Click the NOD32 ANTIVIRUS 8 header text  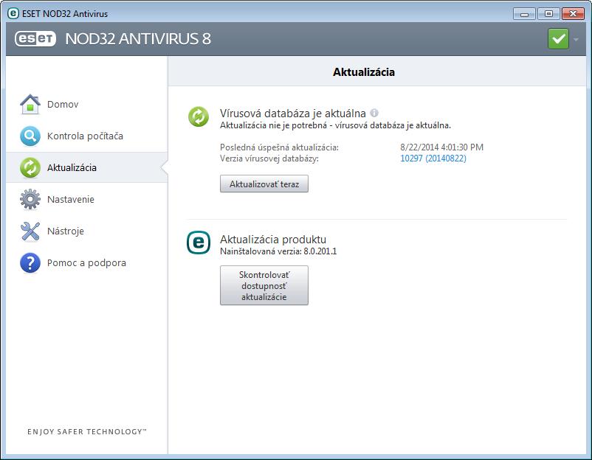tap(138, 39)
